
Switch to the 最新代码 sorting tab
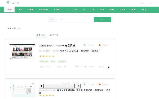pyautogui.click(x=41, y=35)
